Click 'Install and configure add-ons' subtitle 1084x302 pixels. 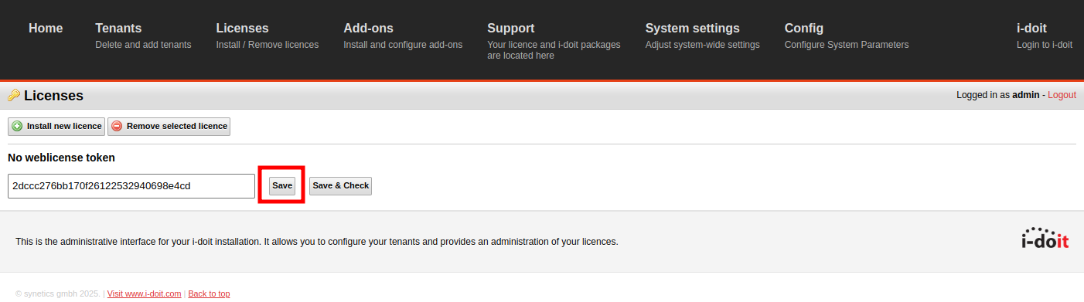(403, 45)
